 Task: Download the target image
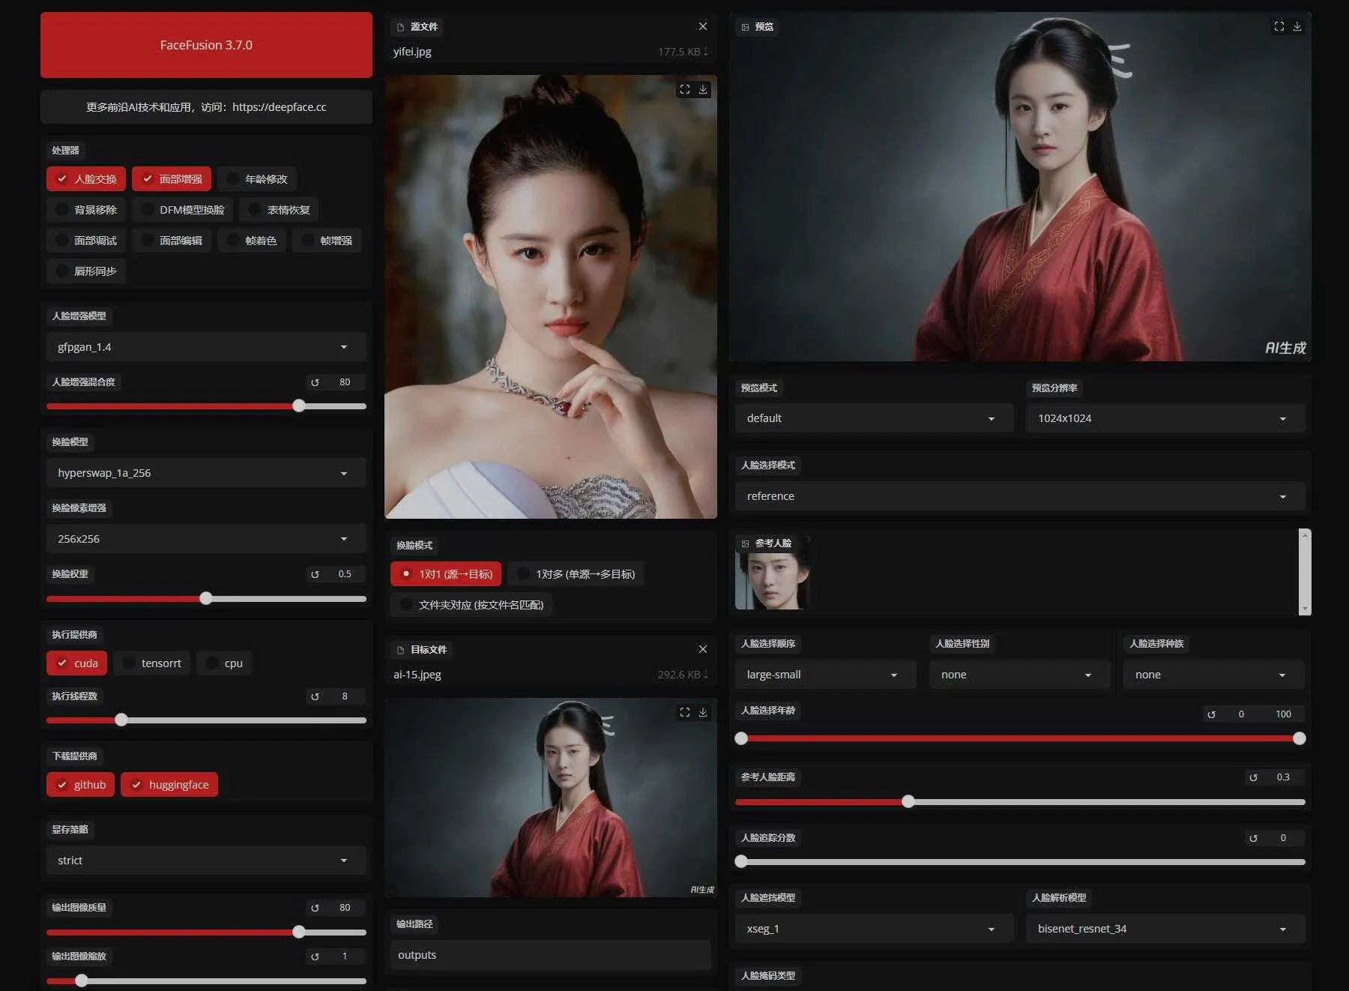pos(703,712)
